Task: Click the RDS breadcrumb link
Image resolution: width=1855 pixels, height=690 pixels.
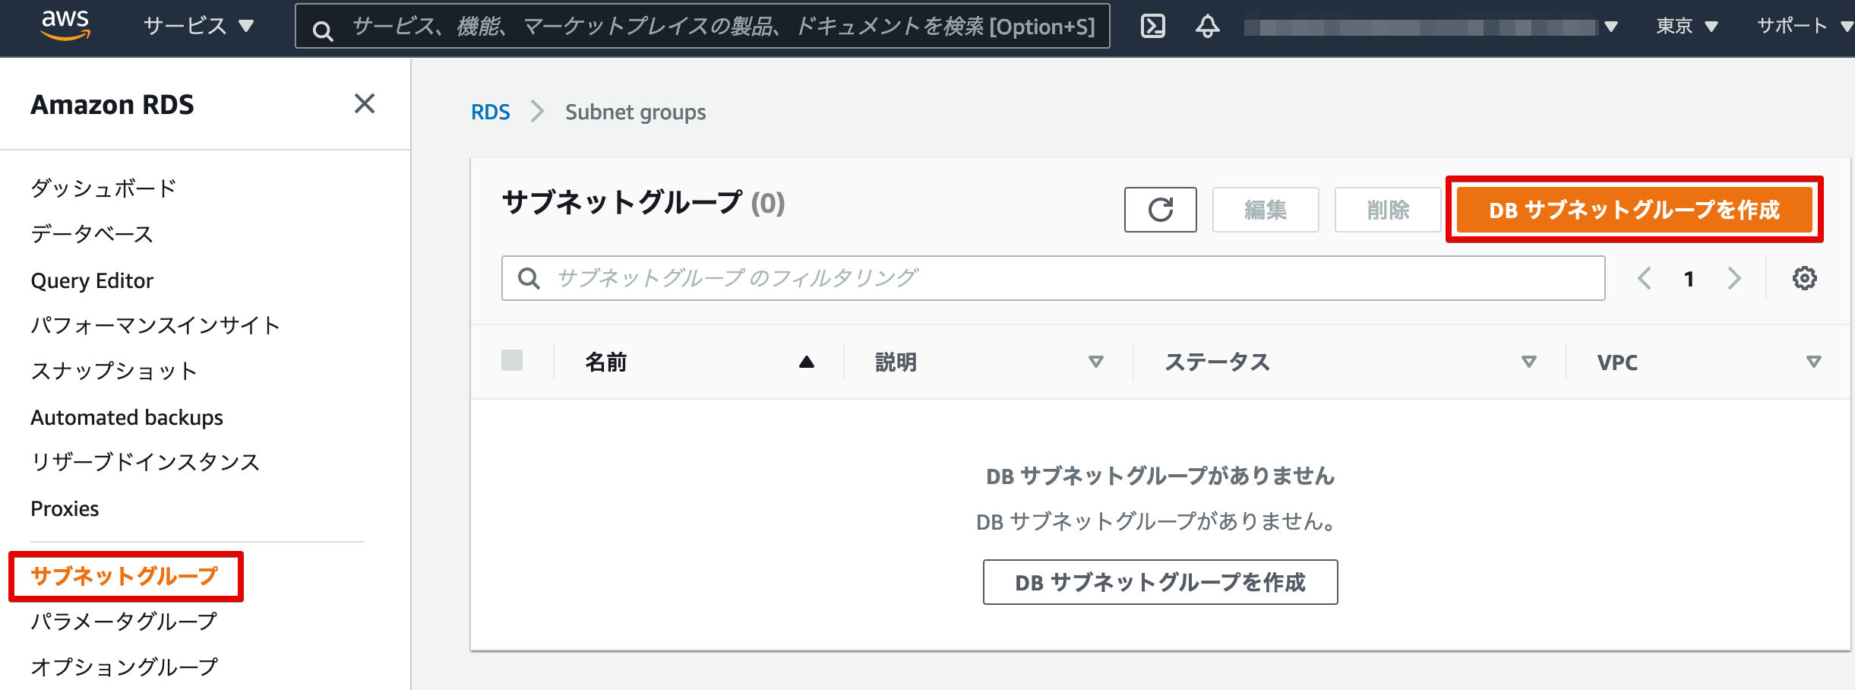Action: (491, 112)
